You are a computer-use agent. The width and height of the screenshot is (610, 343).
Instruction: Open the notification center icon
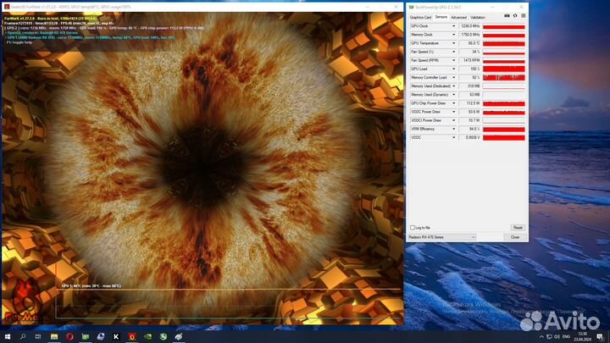point(600,336)
